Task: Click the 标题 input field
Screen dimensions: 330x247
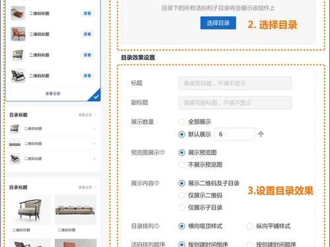Action: tap(235, 84)
